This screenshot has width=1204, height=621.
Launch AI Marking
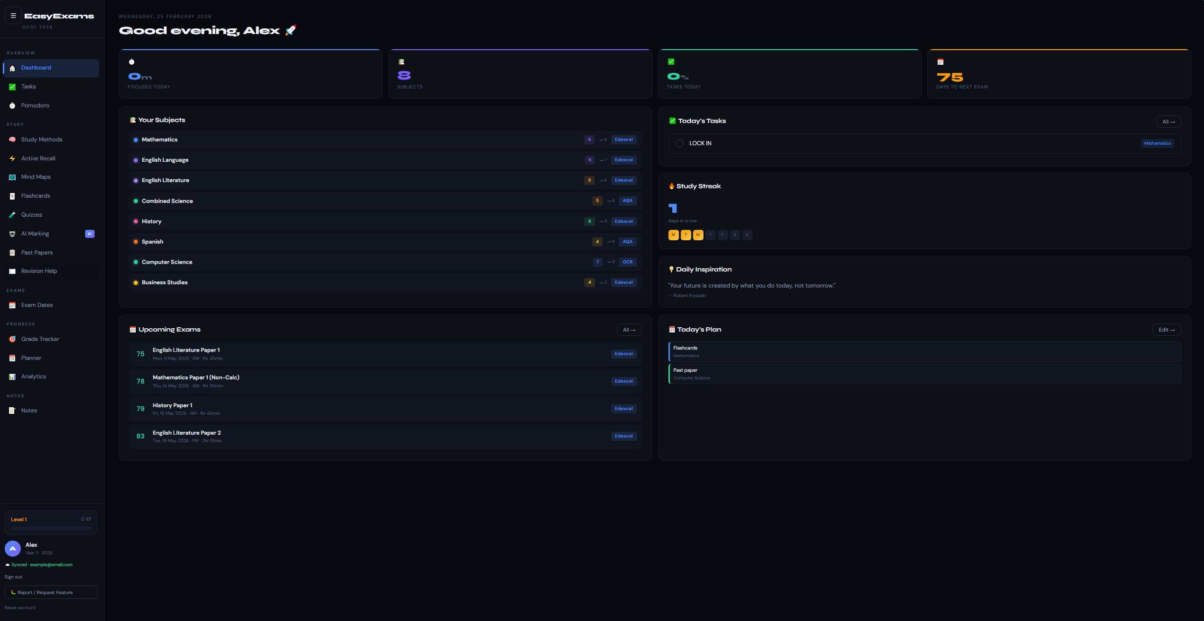[35, 234]
